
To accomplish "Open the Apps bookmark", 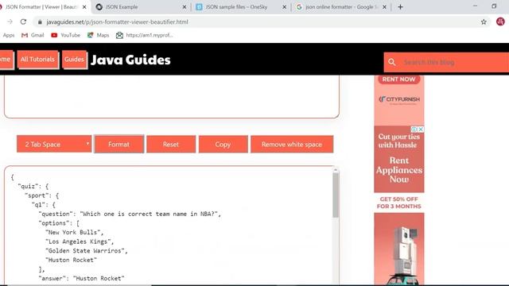I will tap(9, 35).
